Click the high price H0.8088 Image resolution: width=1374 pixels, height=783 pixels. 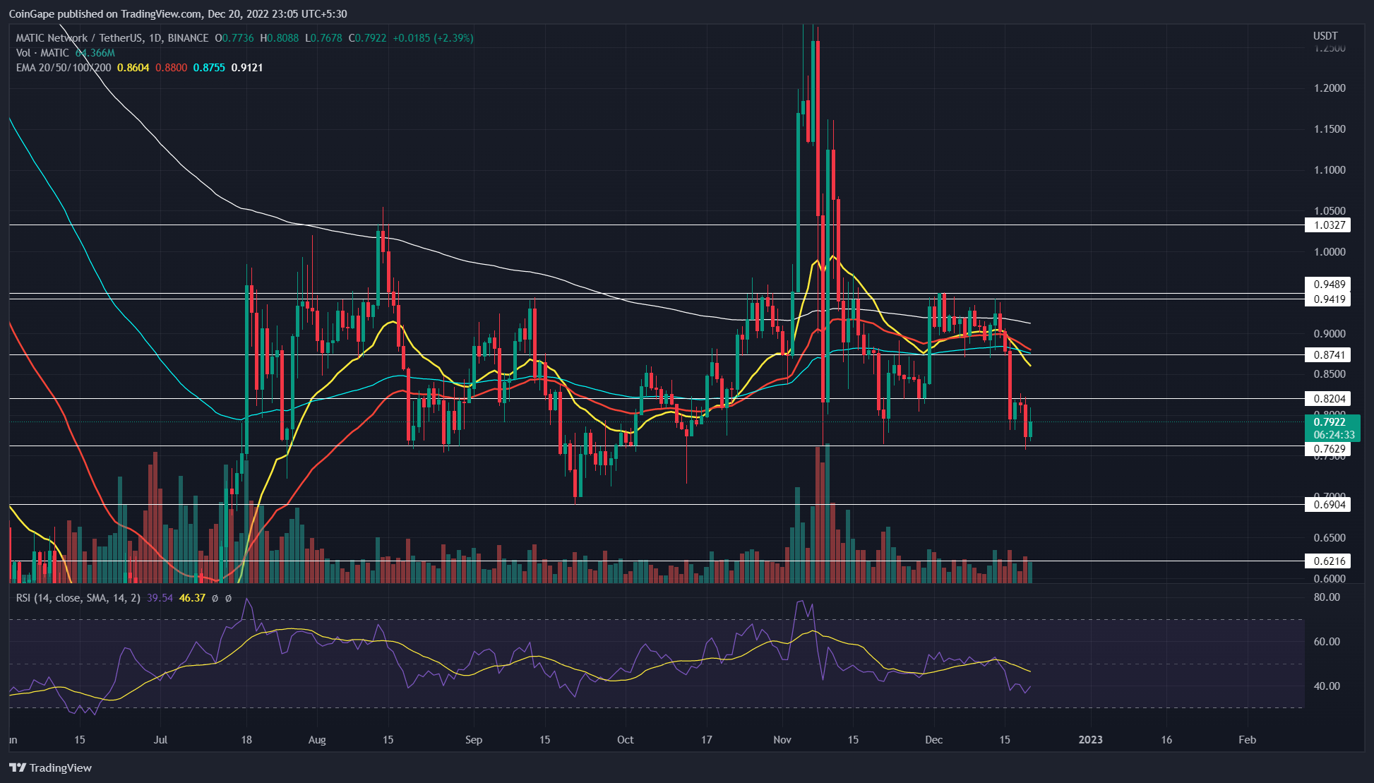point(280,38)
